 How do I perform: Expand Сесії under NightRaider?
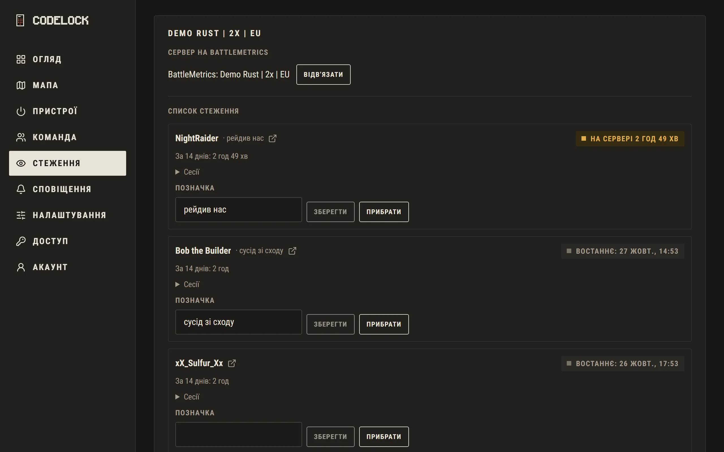[x=187, y=172]
